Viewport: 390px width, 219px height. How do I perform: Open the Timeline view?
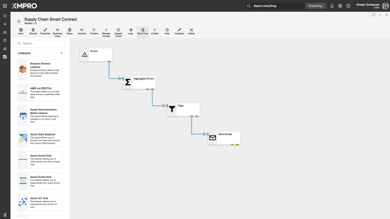[x=94, y=31]
